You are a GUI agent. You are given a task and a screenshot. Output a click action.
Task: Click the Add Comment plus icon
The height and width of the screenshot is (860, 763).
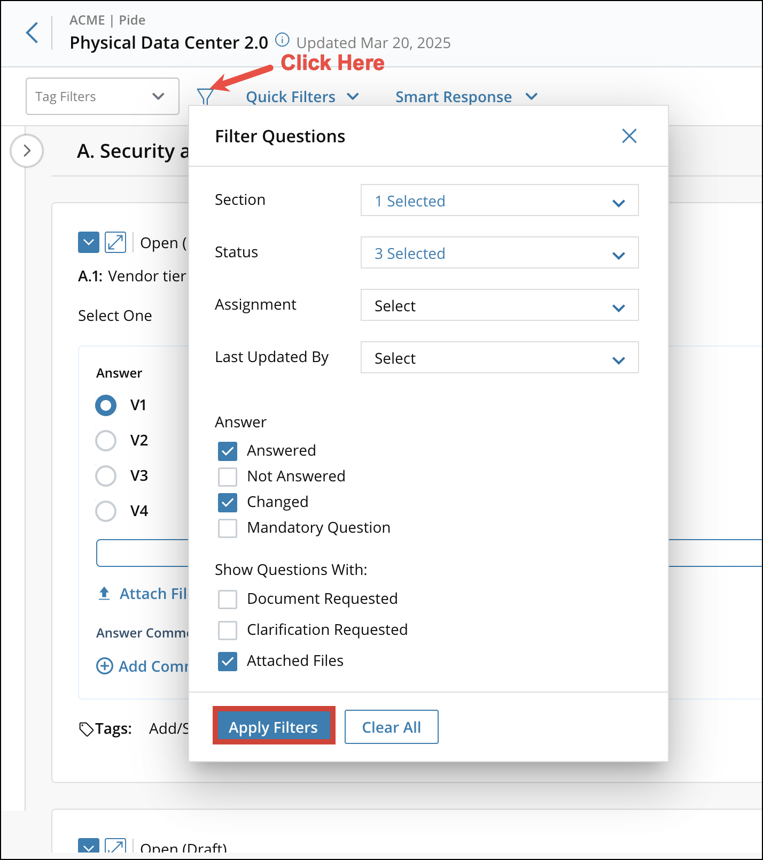pos(104,666)
